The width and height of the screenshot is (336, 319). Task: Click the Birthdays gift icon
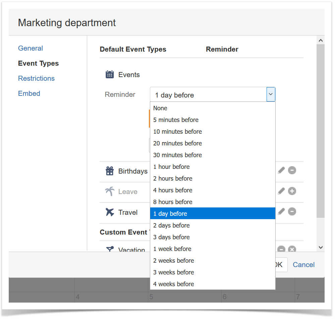click(110, 171)
